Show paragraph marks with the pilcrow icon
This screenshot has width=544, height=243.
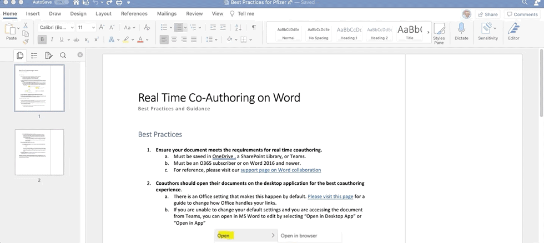(x=254, y=27)
